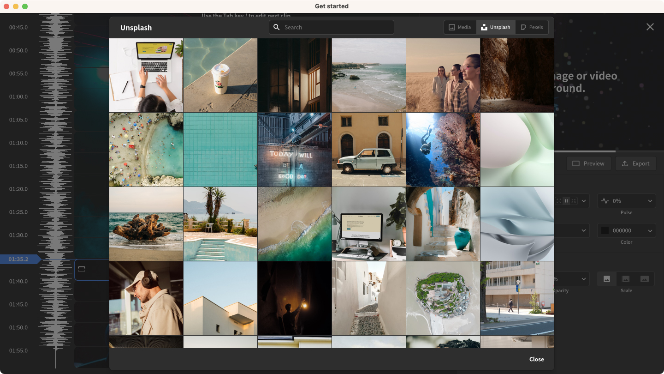
Task: Jump to the 01:10.0 timeline mark
Action: click(x=18, y=143)
